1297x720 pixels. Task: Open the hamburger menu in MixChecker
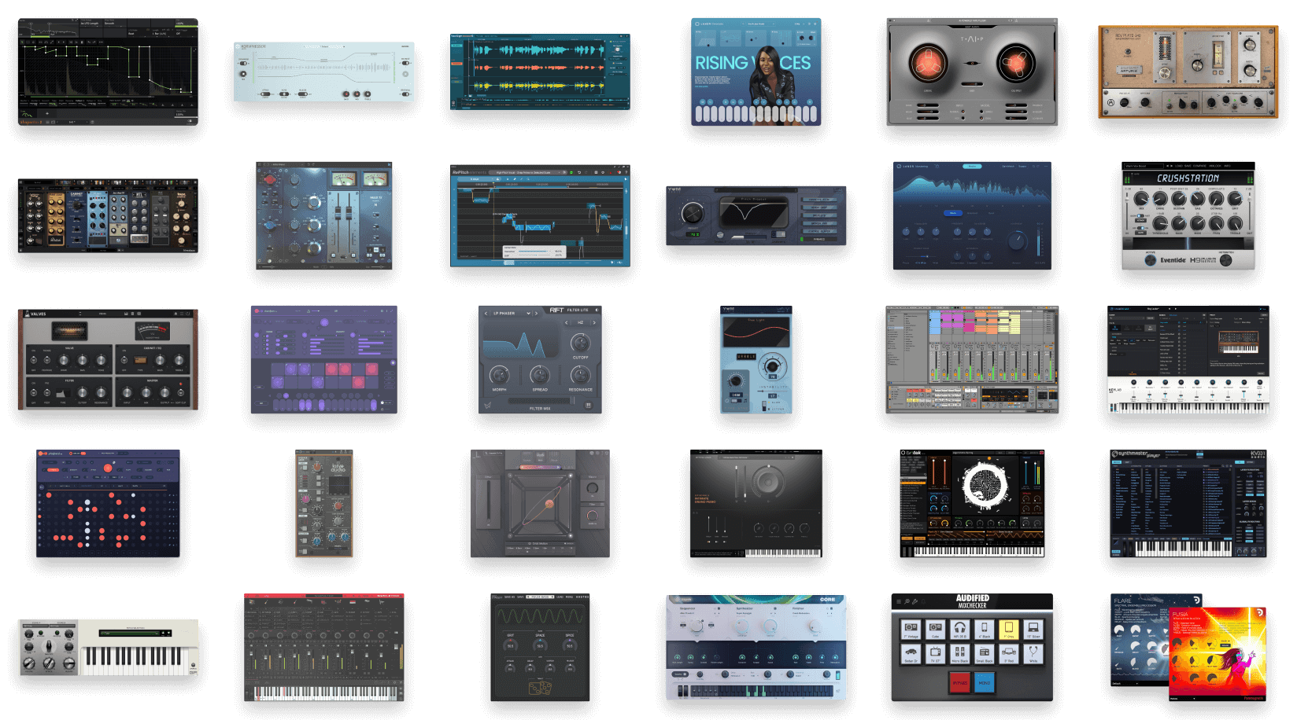click(899, 602)
